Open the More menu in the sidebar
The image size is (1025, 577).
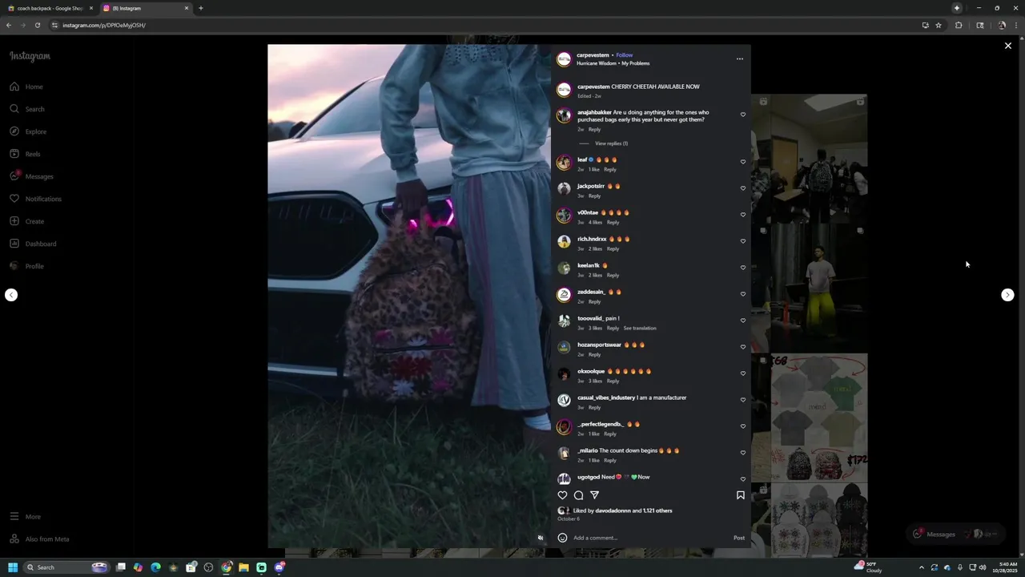(x=25, y=517)
